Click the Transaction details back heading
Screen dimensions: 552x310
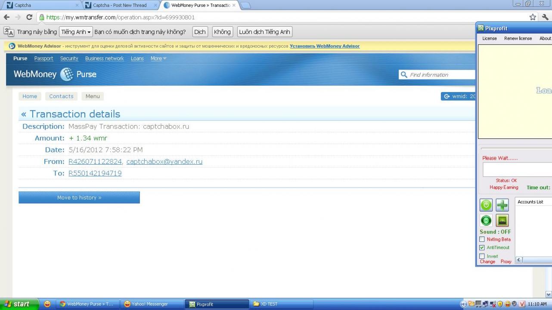71,114
